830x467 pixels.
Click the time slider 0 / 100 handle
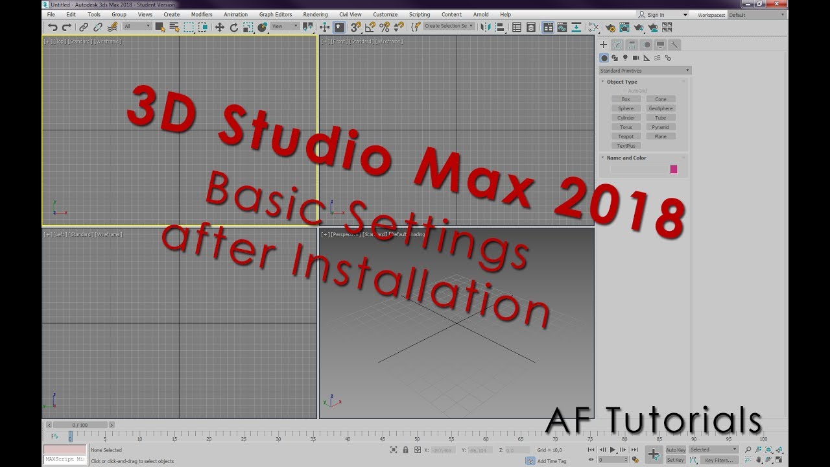point(80,425)
